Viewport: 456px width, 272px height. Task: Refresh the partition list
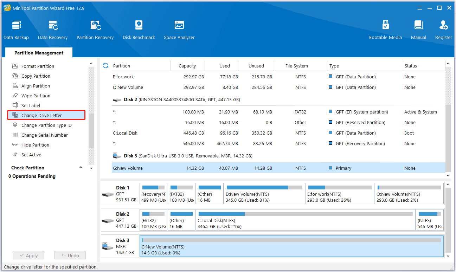point(105,66)
